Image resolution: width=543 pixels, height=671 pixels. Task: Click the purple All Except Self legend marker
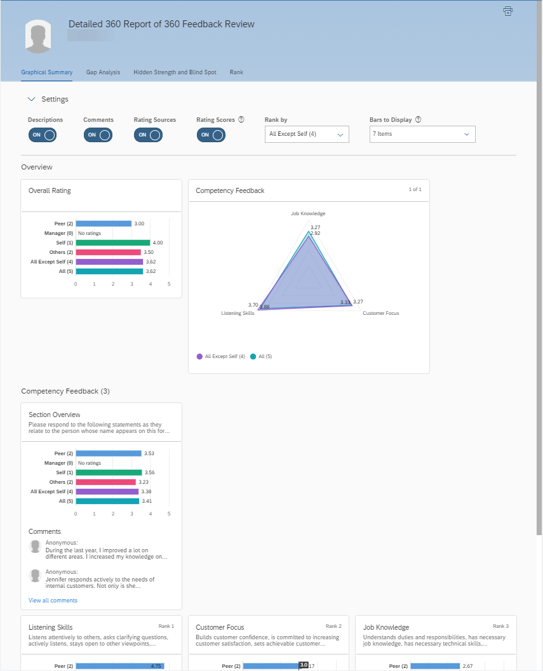(199, 356)
